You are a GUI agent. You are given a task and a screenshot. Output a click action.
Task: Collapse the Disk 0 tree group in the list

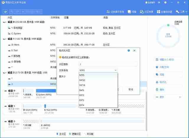[x=5, y=22]
